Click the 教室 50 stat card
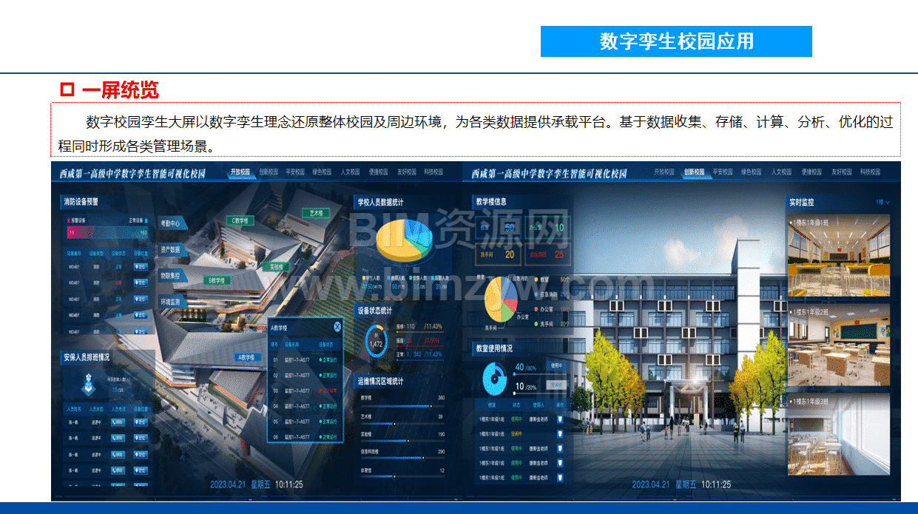This screenshot has height=514, width=918. pos(497,227)
